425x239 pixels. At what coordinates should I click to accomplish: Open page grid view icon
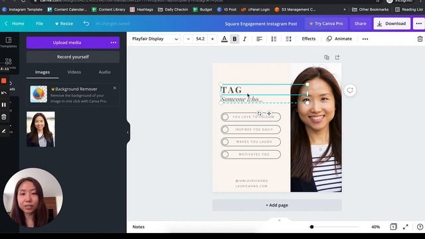tap(393, 227)
